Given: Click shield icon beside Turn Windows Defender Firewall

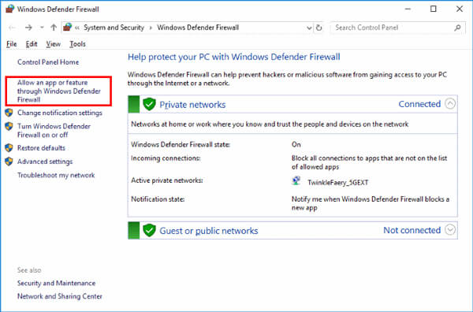Looking at the screenshot, I should coord(9,126).
